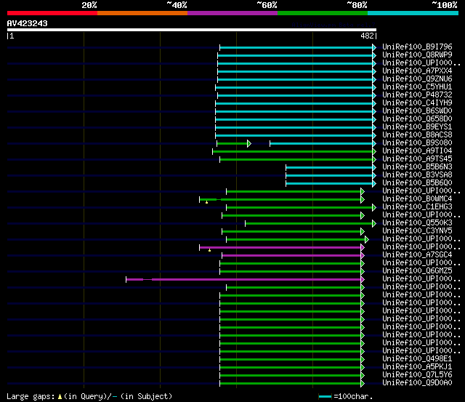Click the UniRef100_Q6GMZ5 label
The image size is (465, 402).
point(417,271)
